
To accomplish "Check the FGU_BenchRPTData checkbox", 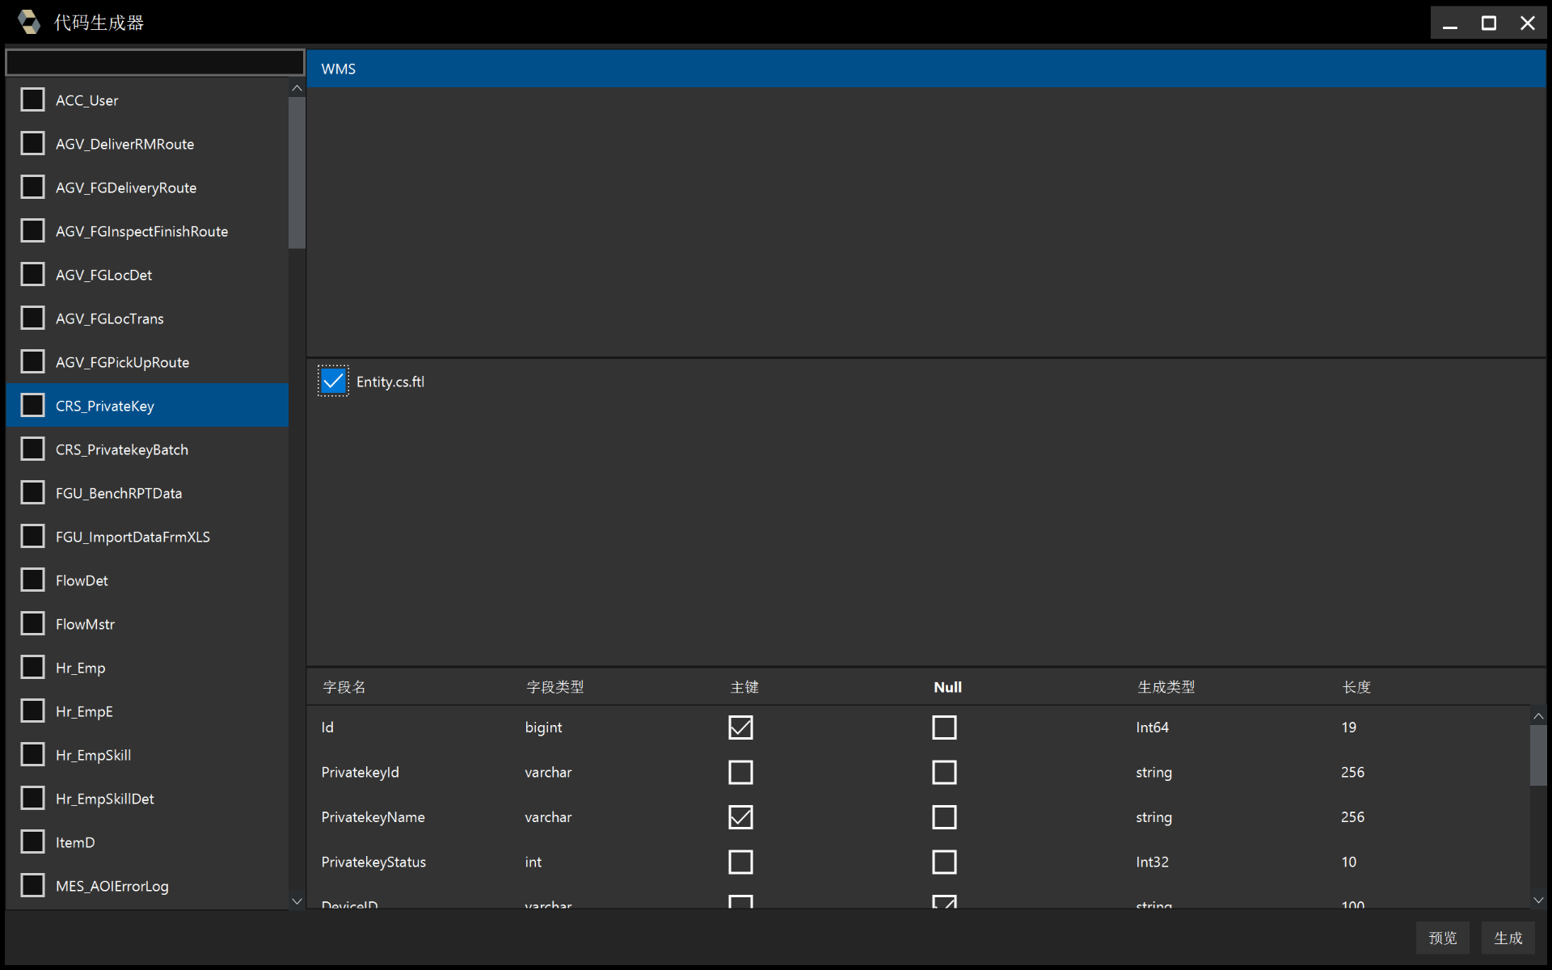I will (x=33, y=492).
